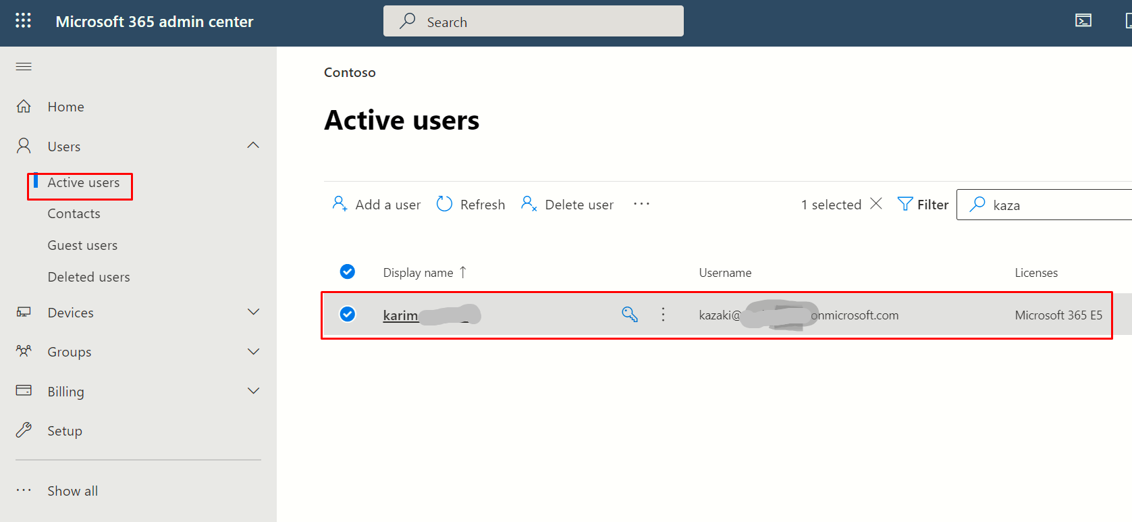Image resolution: width=1132 pixels, height=522 pixels.
Task: Click the Home house icon
Action: click(24, 107)
